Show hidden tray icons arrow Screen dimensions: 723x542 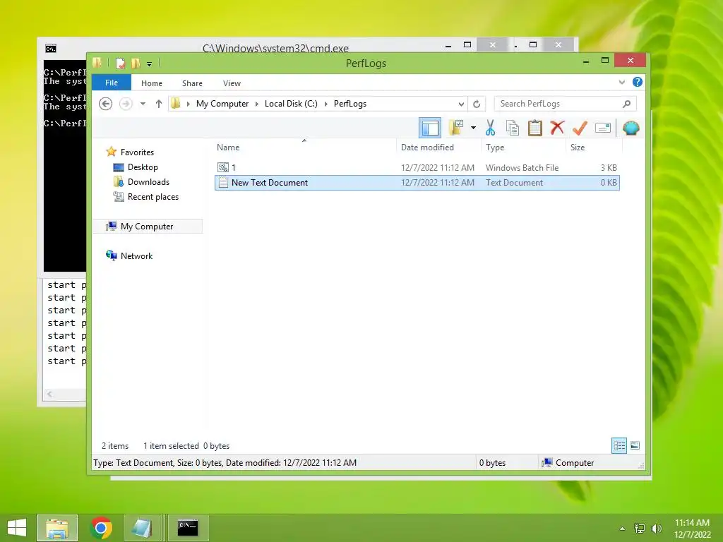[x=623, y=529]
